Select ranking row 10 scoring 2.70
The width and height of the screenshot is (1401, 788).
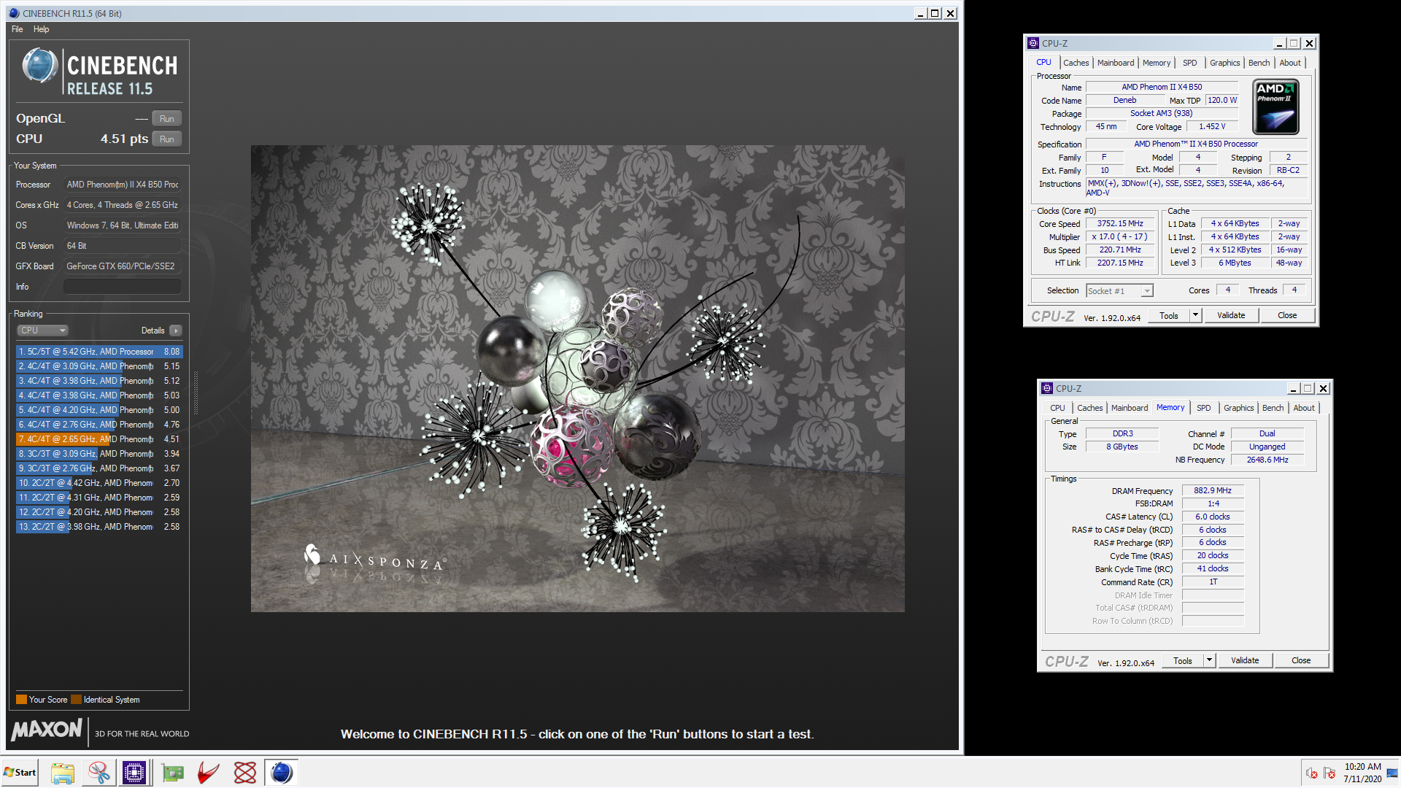tap(99, 483)
